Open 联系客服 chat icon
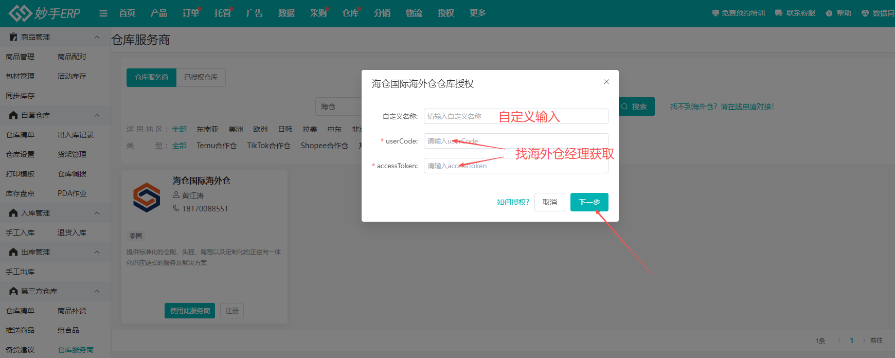895x358 pixels. pyautogui.click(x=779, y=13)
